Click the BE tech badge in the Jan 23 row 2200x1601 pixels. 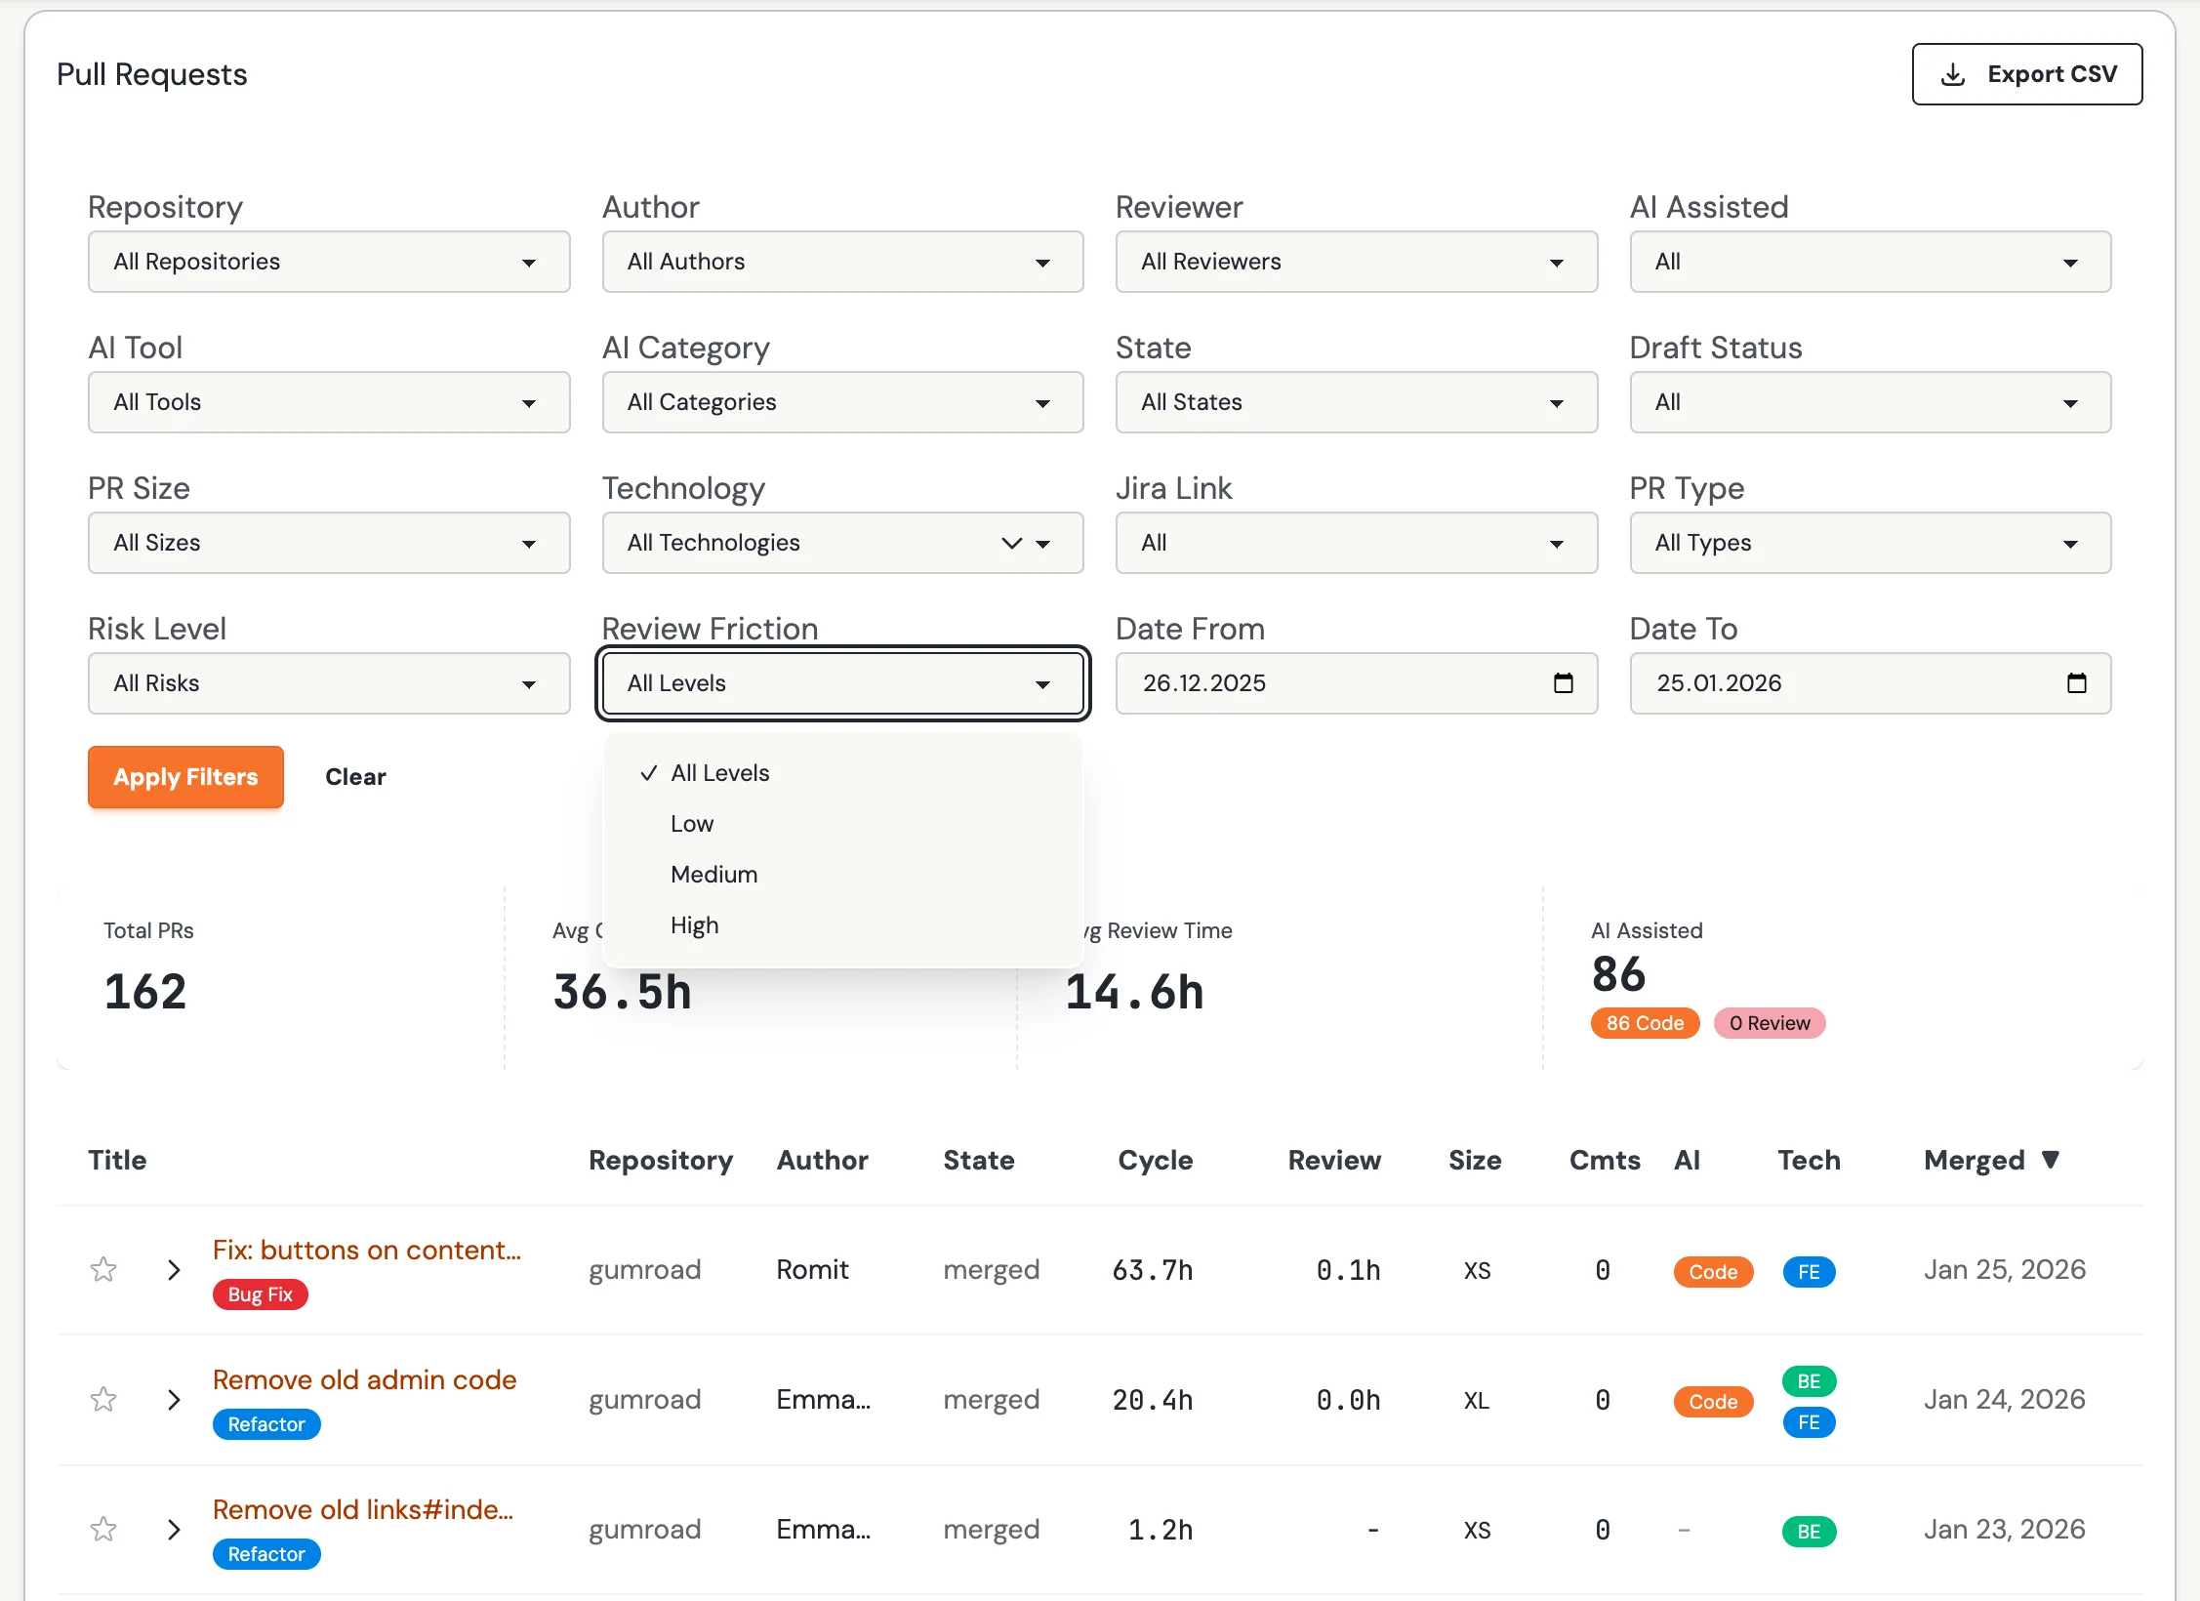pos(1809,1531)
